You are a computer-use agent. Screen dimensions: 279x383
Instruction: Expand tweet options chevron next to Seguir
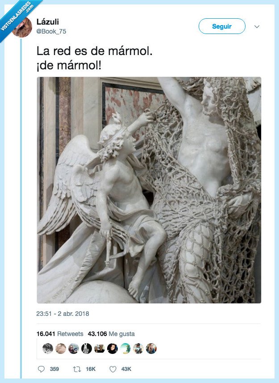257,26
